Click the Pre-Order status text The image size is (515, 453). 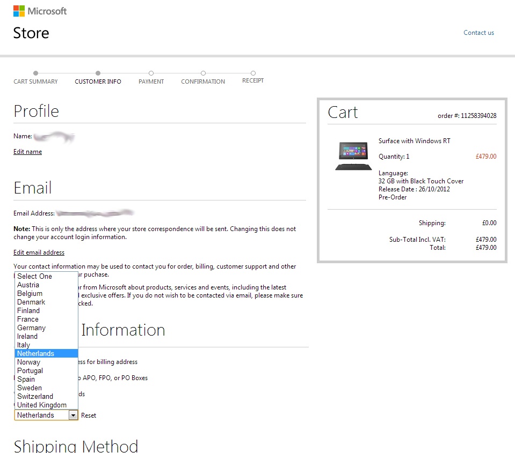point(393,197)
